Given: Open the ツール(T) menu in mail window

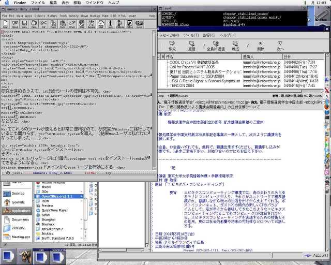Looking at the screenshot, I should coord(191,35).
